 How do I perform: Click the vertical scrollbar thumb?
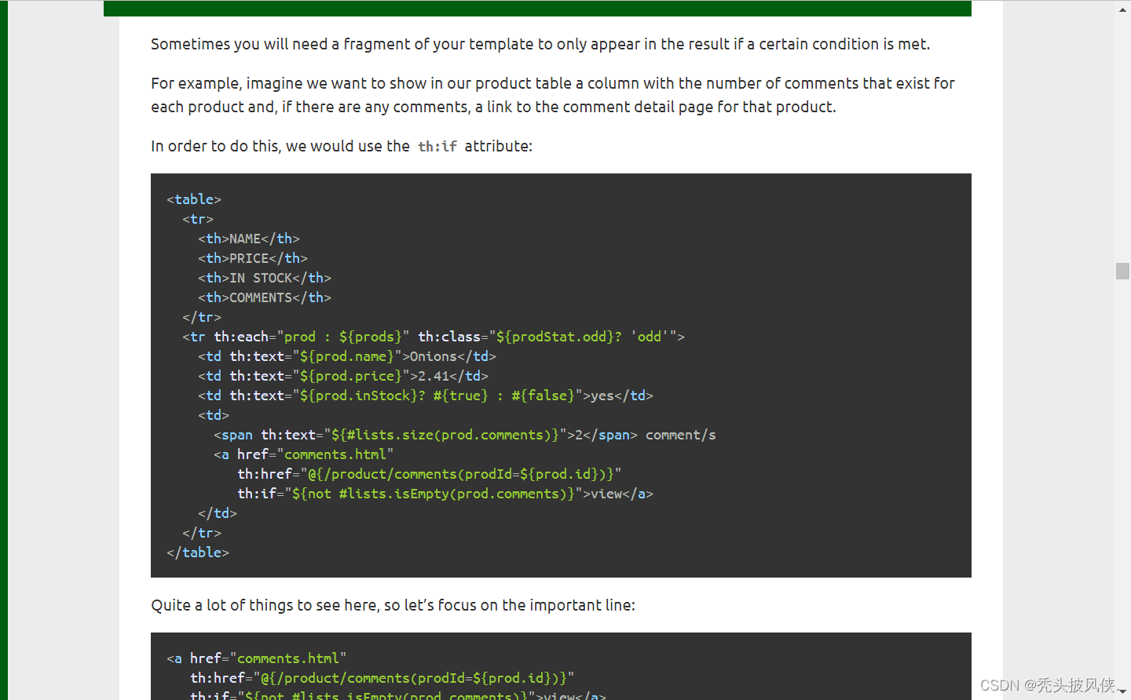click(x=1122, y=271)
